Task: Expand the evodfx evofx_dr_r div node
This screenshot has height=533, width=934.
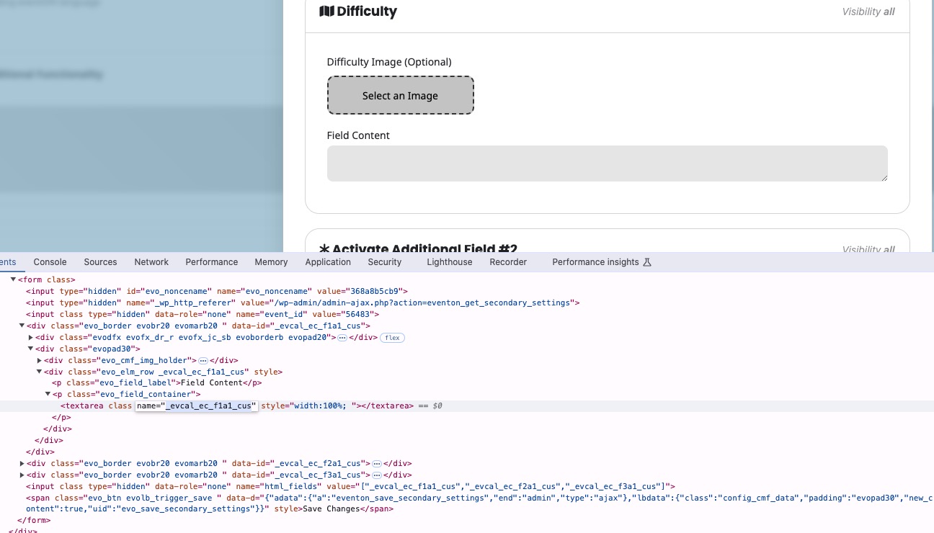Action: [30, 337]
